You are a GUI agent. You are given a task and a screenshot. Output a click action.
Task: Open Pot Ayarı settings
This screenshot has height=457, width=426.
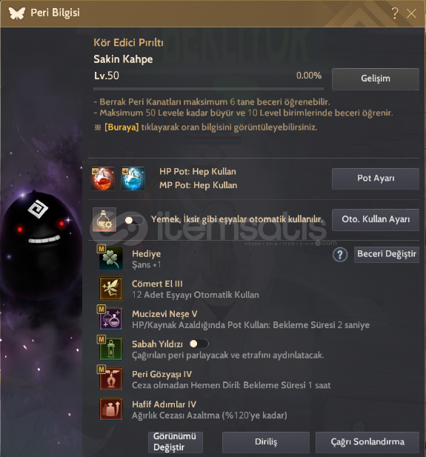[x=376, y=179]
